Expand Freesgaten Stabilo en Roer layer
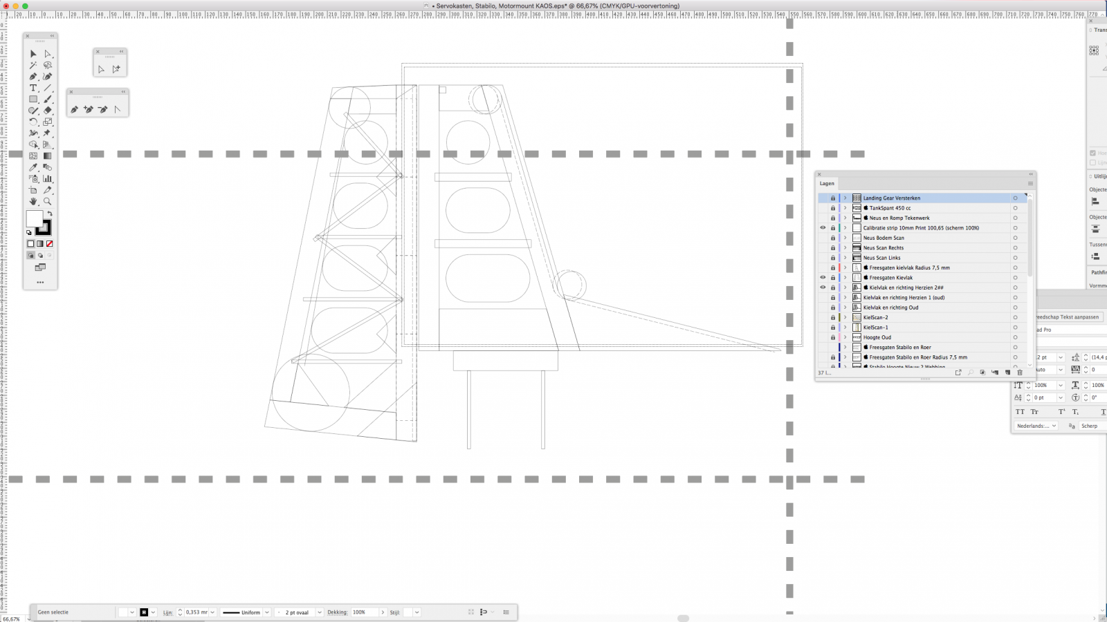 coord(845,348)
